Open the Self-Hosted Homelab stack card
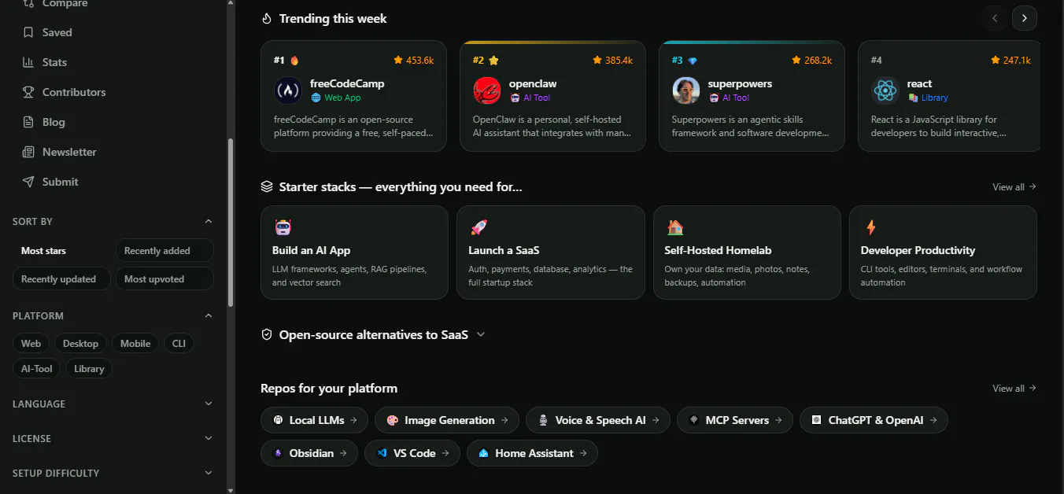Screen dimensions: 1064x494 coord(747,253)
